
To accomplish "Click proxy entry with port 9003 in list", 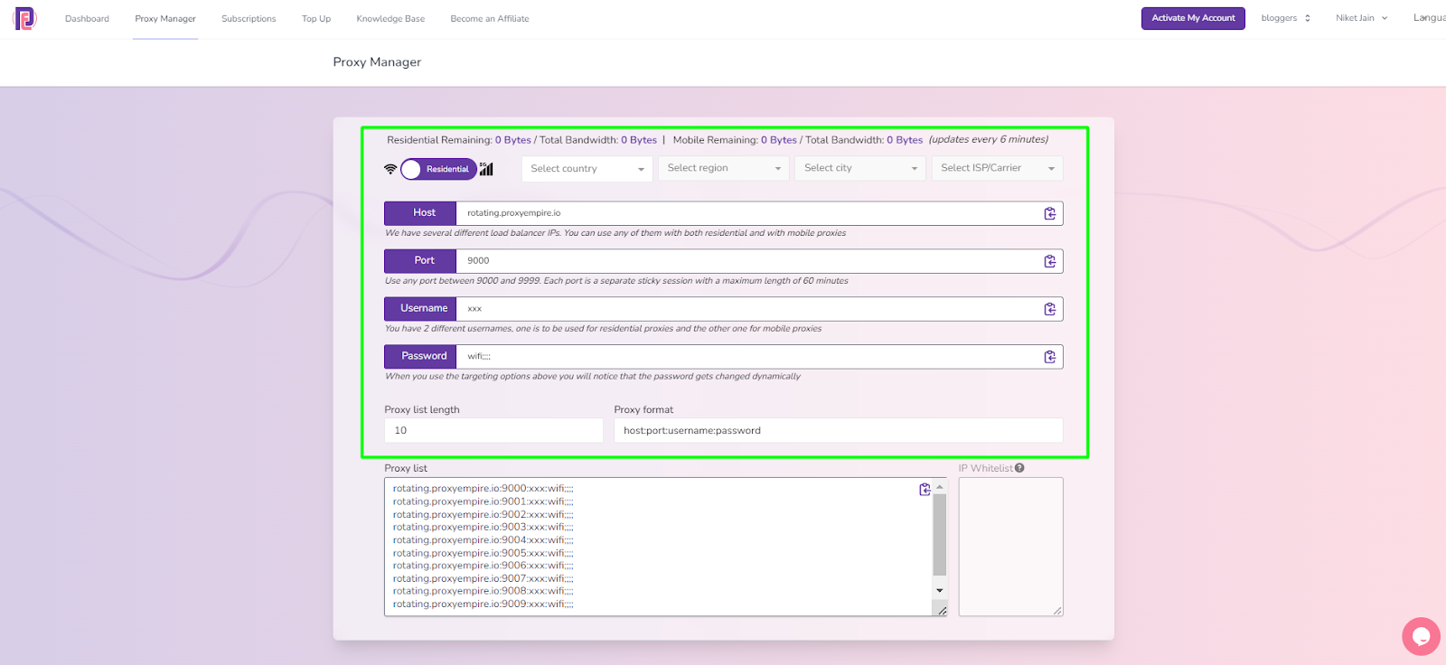I will click(483, 528).
